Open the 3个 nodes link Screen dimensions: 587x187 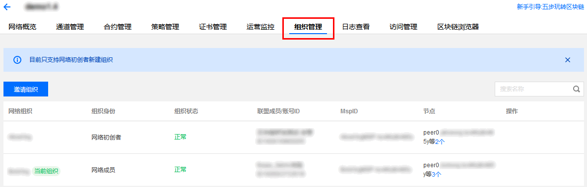pyautogui.click(x=437, y=174)
